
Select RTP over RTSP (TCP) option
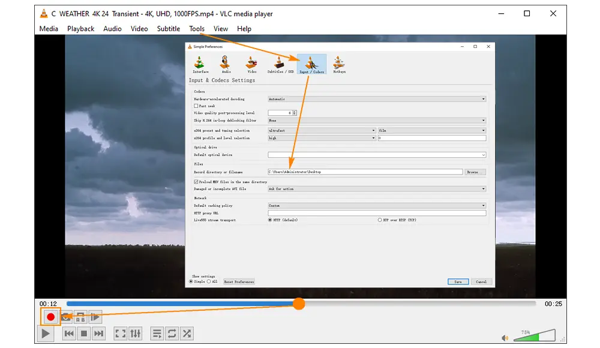click(x=380, y=220)
